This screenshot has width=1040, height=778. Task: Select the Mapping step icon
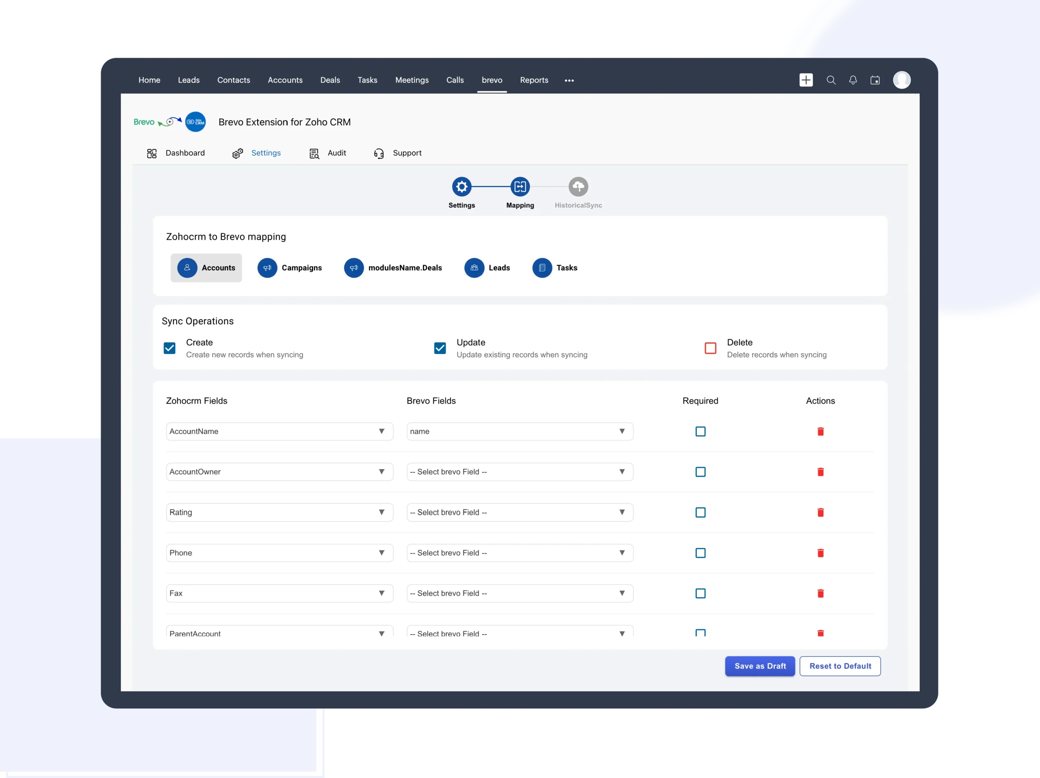520,186
